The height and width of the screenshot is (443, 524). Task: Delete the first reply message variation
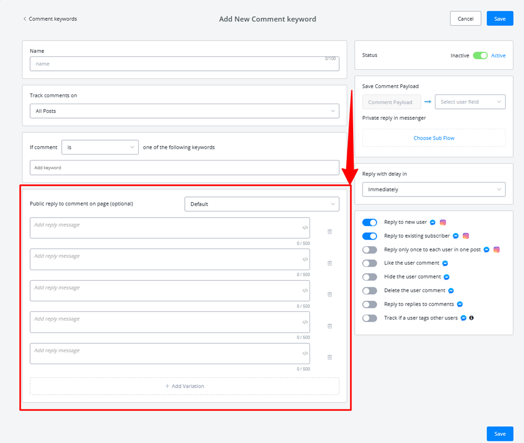pos(329,231)
